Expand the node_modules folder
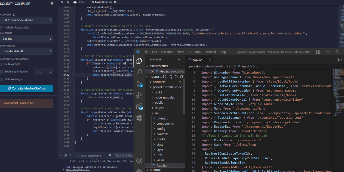This screenshot has width=344, height=172. pos(165,97)
